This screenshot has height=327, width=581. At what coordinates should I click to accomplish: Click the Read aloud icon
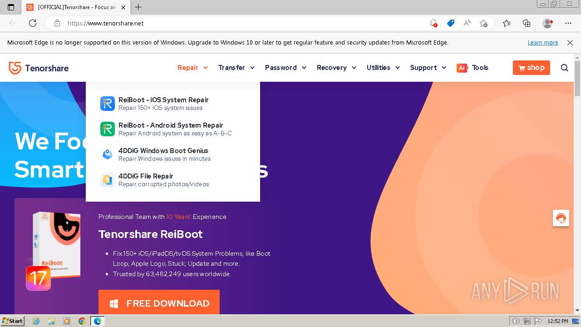pos(467,23)
